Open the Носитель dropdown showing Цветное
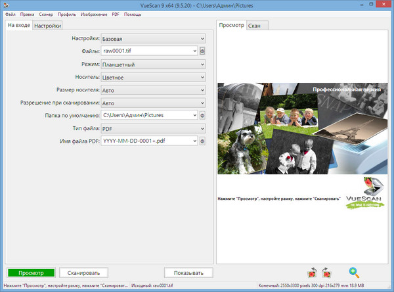The width and height of the screenshot is (394, 292). [149, 77]
